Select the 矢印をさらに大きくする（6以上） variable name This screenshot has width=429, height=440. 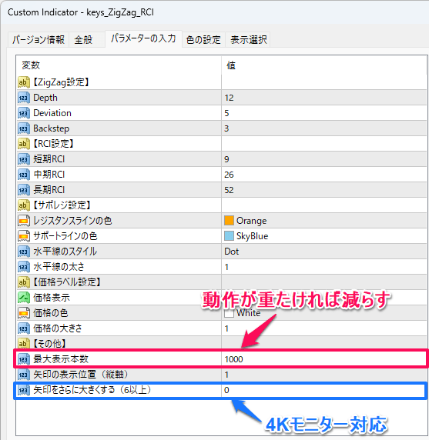point(92,390)
